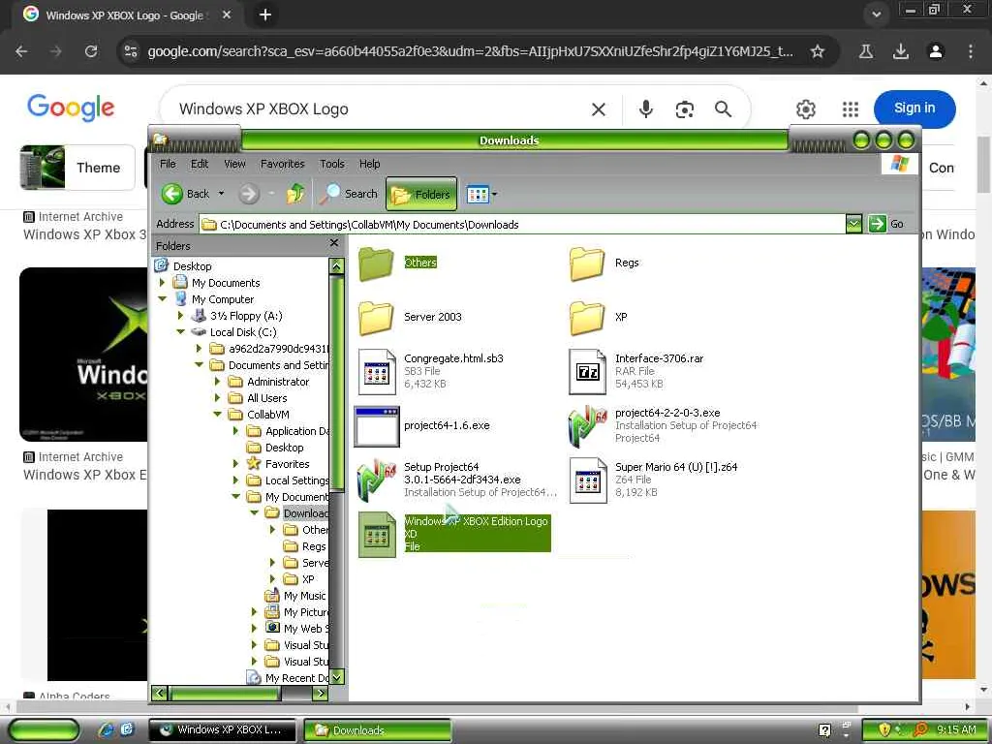The image size is (992, 744).
Task: Expand My Documents node in tree
Action: (x=162, y=282)
